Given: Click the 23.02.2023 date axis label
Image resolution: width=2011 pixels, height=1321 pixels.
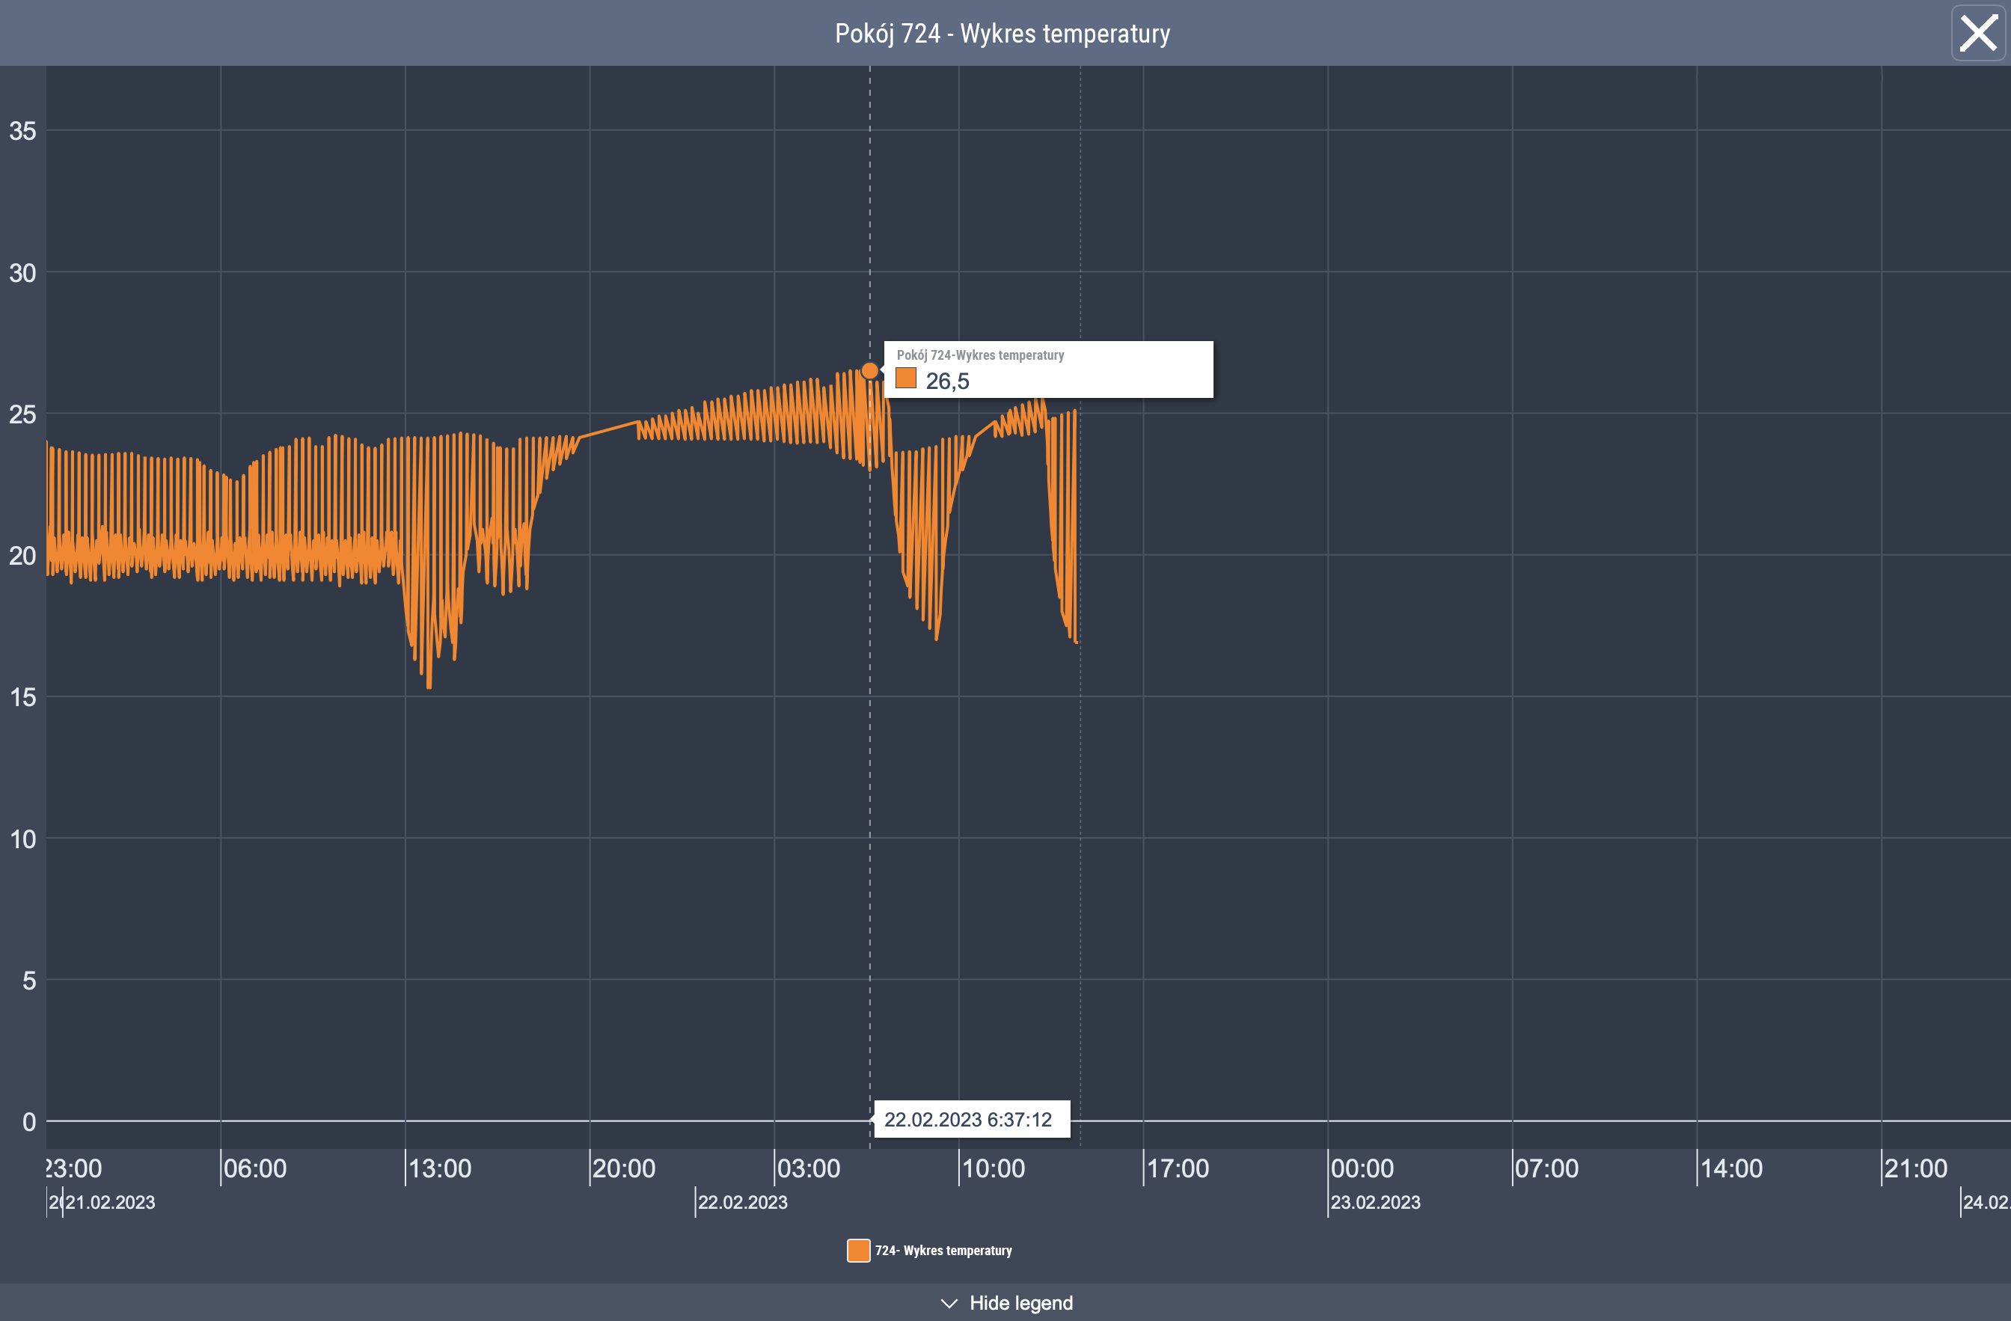Looking at the screenshot, I should pyautogui.click(x=1376, y=1202).
